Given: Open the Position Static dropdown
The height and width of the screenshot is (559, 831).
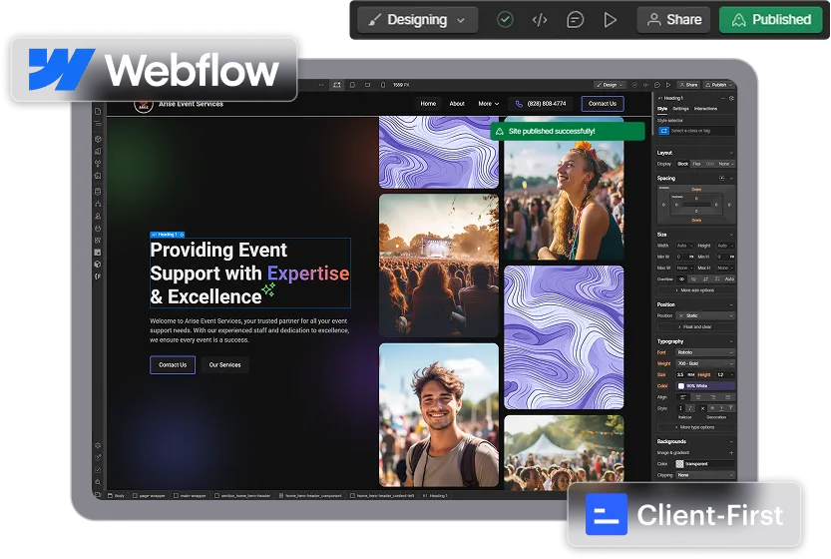Looking at the screenshot, I should pyautogui.click(x=706, y=315).
